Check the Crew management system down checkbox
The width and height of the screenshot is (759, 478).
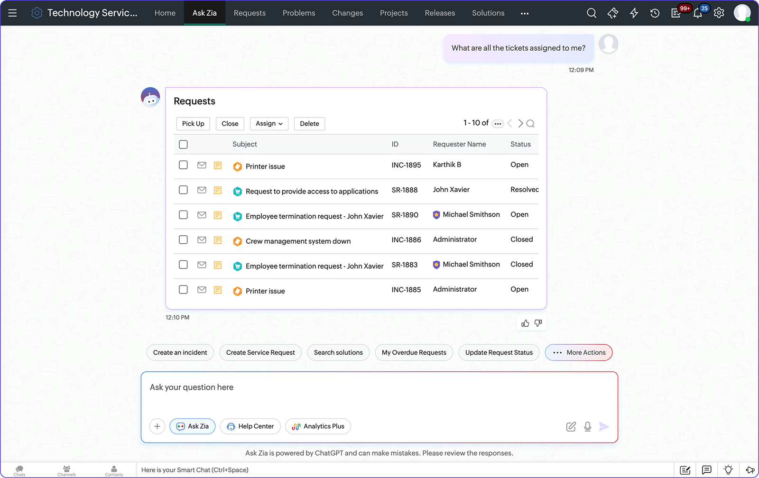183,239
